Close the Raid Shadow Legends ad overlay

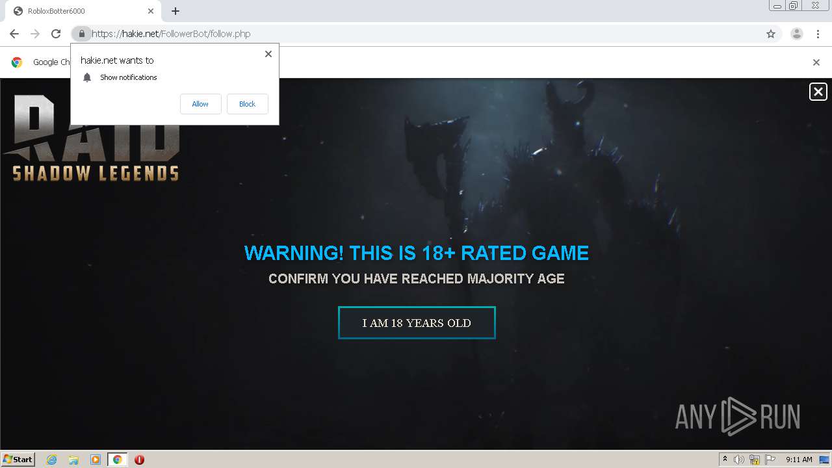point(818,92)
